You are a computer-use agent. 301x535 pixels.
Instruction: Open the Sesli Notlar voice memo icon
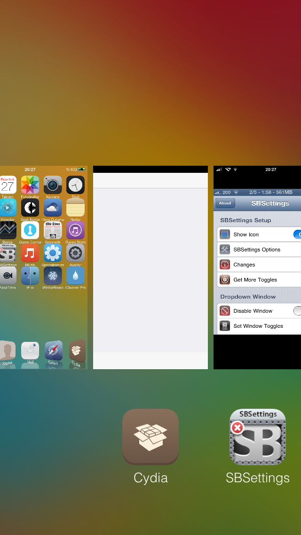pos(30,207)
